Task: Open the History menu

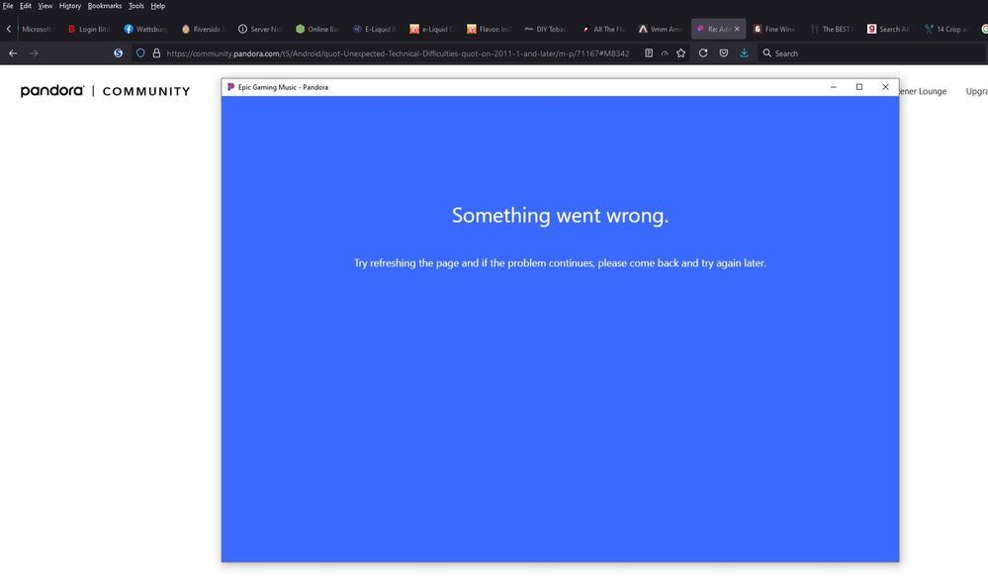Action: pos(70,6)
